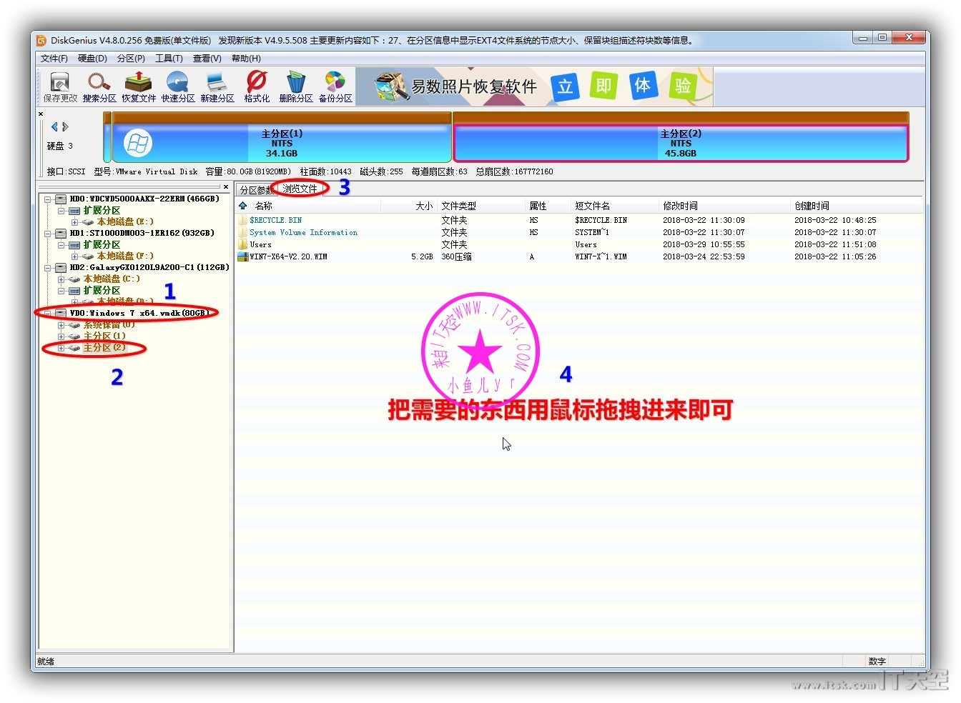This screenshot has height=703, width=961.
Task: Click the 搜索分区 search partition icon
Action: coord(99,87)
